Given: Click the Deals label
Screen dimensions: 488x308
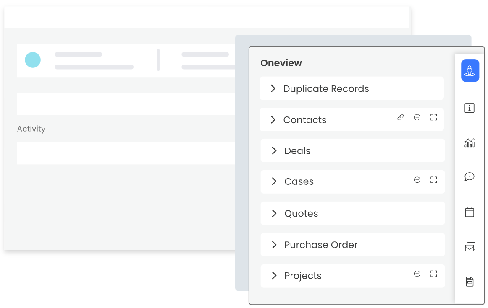Looking at the screenshot, I should pos(297,151).
